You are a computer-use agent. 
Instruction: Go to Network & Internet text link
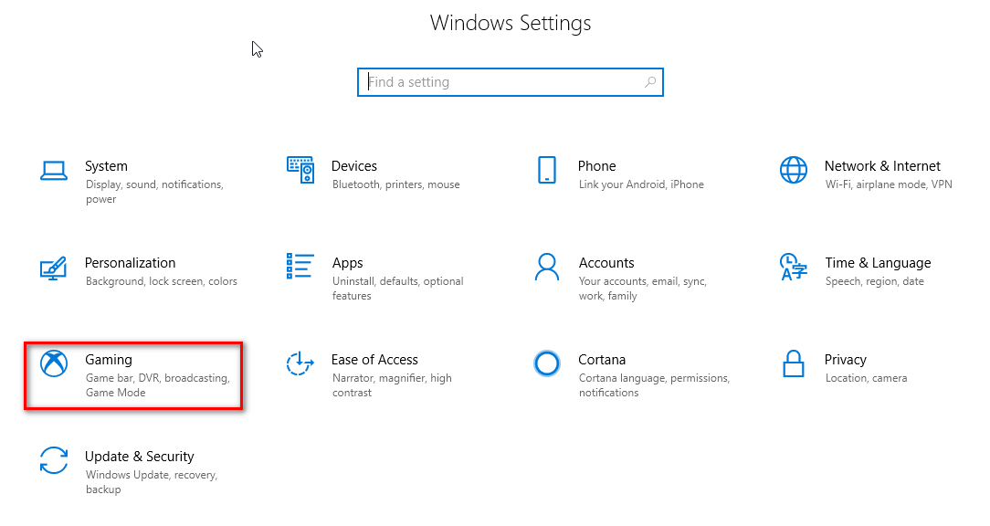pos(882,166)
